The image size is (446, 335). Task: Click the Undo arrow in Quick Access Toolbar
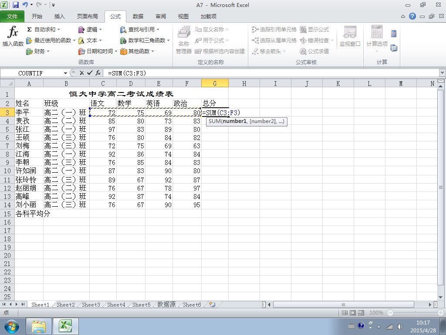[25, 5]
